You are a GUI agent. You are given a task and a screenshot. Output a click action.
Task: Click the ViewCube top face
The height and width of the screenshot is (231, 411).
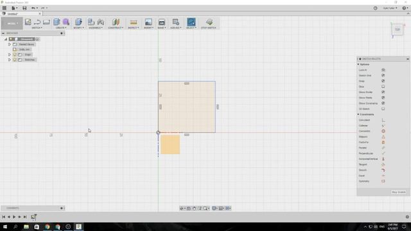pos(398,30)
